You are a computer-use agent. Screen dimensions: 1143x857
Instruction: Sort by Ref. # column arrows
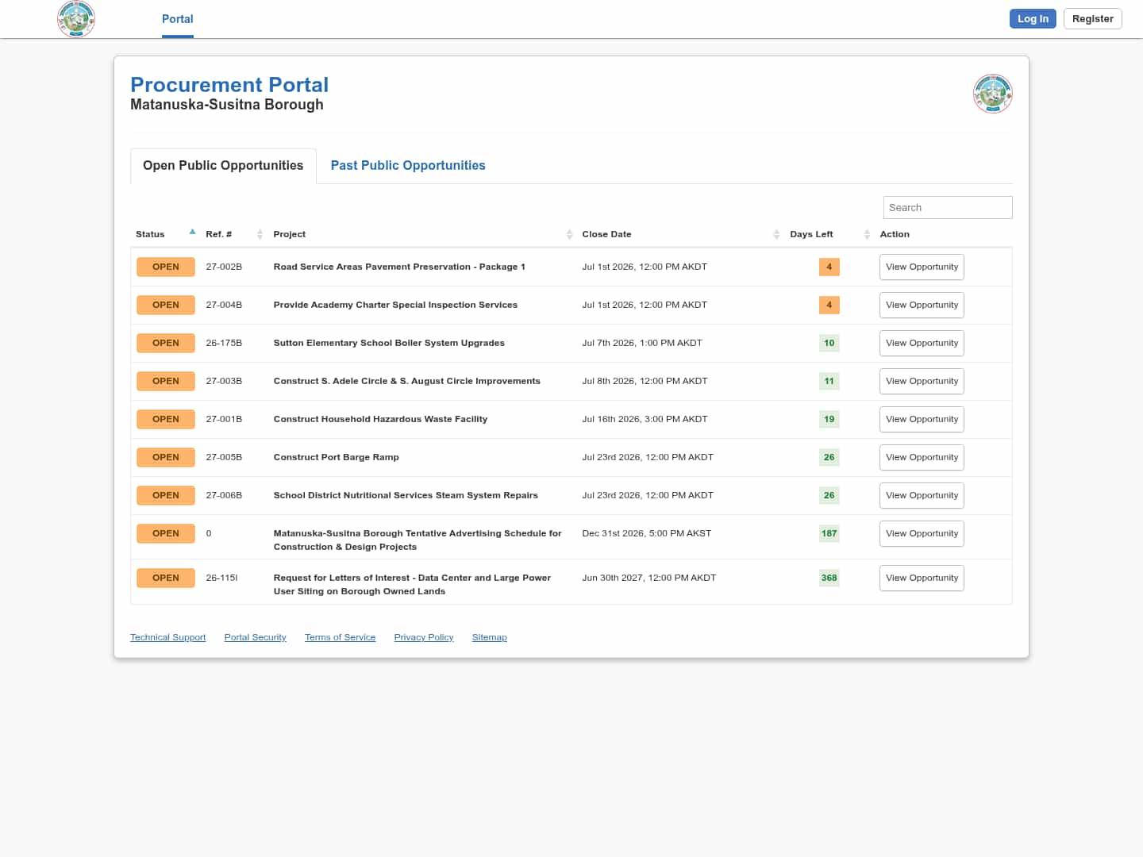coord(260,234)
